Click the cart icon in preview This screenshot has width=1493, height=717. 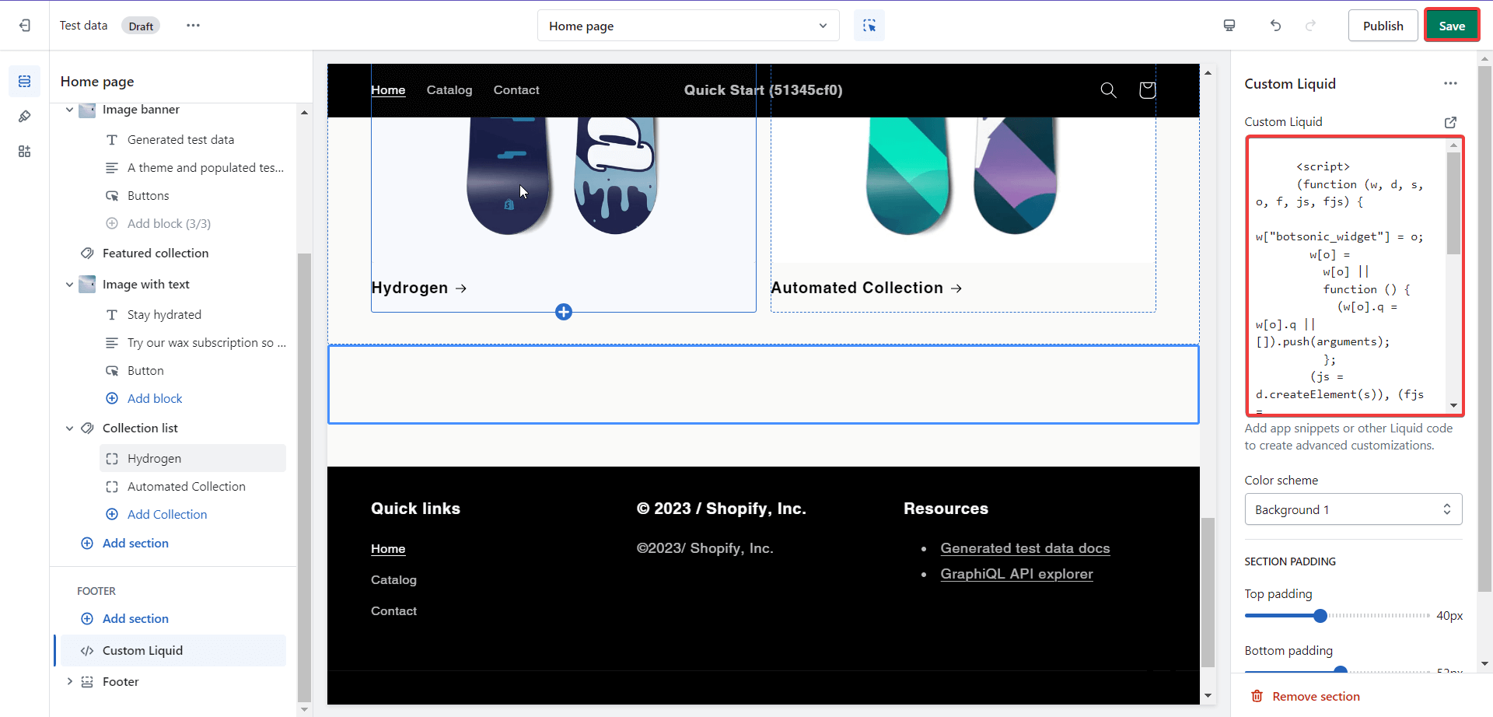(1147, 90)
